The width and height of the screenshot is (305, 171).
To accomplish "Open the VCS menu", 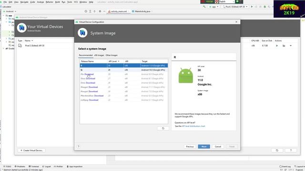I will 76,2.
